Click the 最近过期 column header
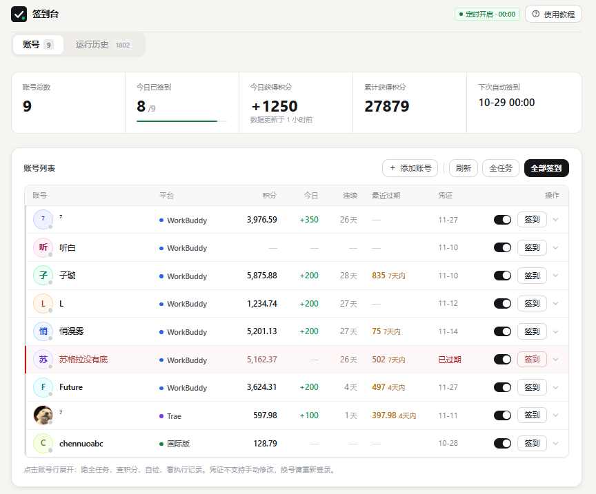 386,195
